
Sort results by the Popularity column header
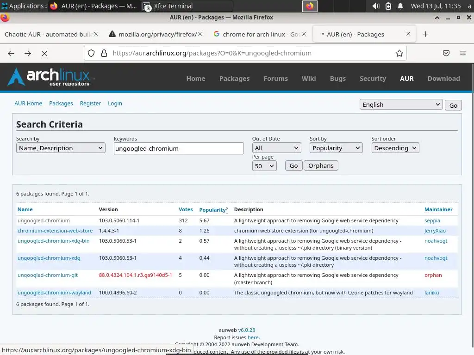pos(212,210)
